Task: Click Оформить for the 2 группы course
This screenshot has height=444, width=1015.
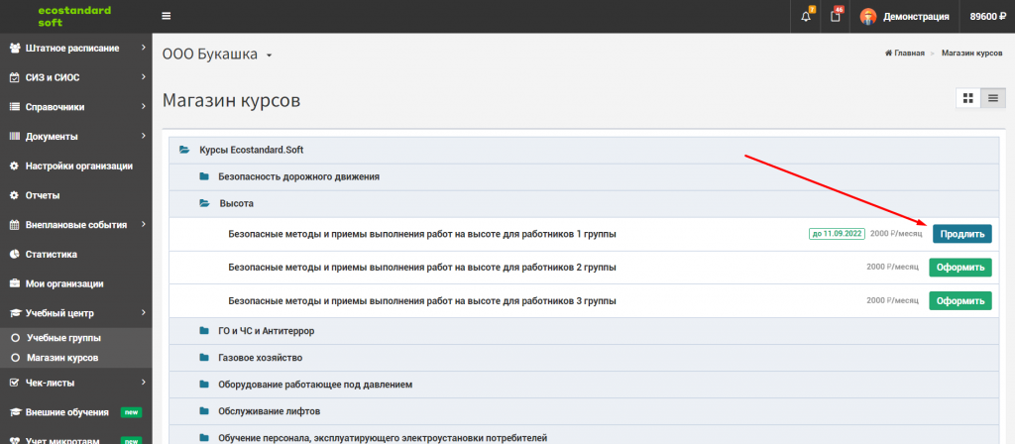Action: pyautogui.click(x=959, y=267)
